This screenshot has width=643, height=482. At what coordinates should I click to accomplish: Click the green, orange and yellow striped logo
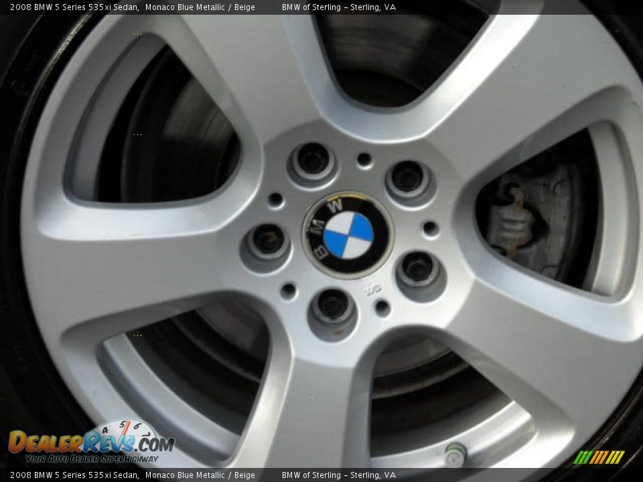click(x=599, y=457)
